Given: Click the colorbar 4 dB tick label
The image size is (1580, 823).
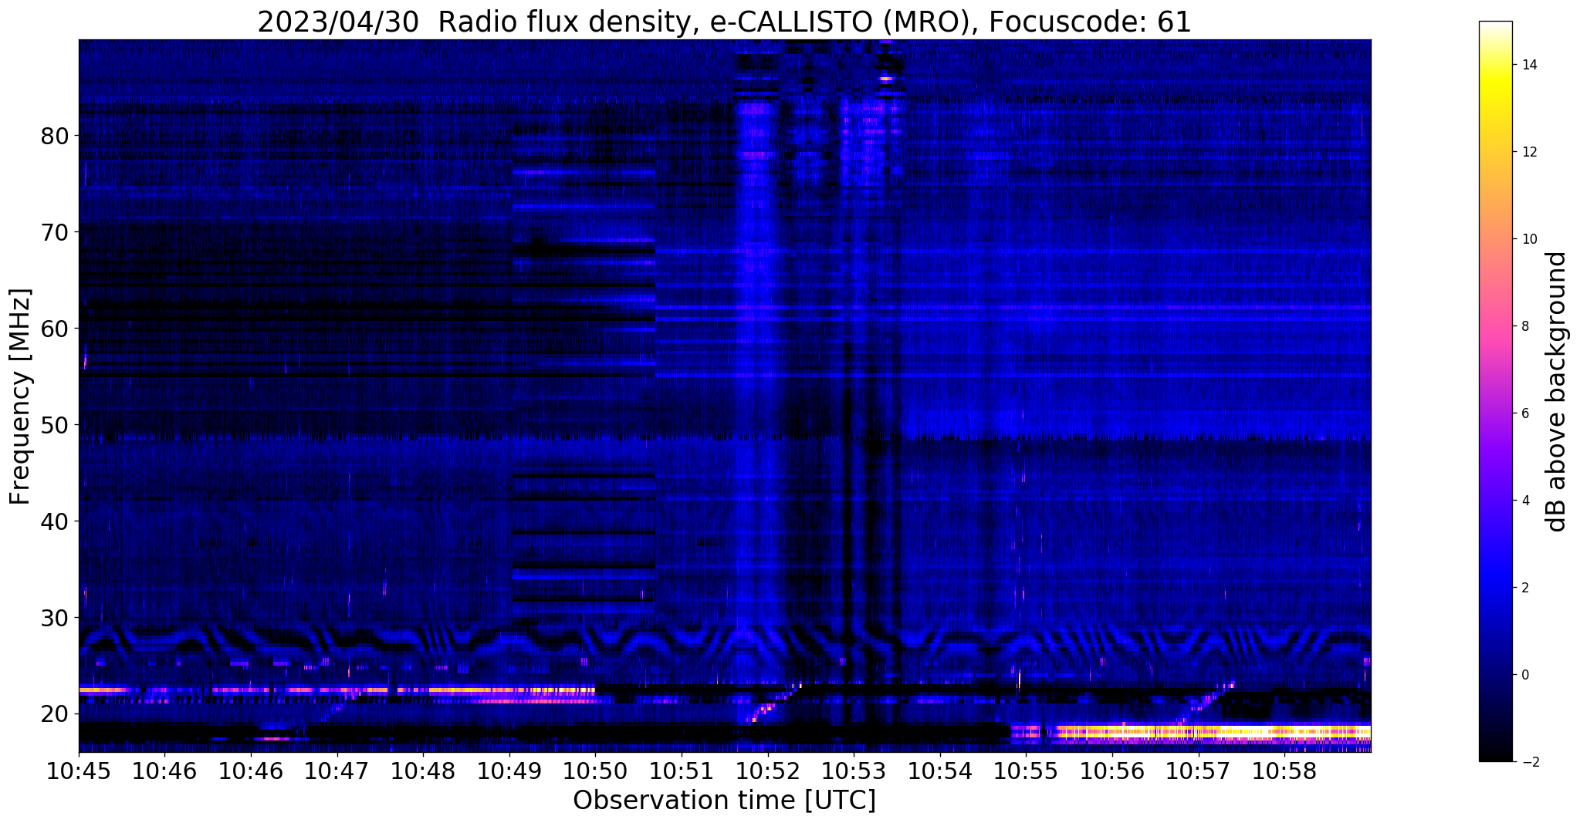Looking at the screenshot, I should (1524, 501).
